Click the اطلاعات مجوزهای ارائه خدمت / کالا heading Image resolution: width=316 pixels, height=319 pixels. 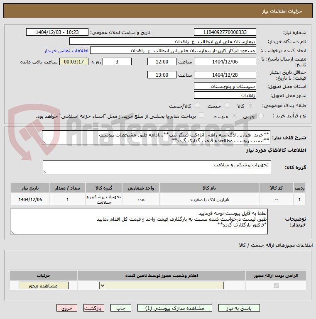coord(276,245)
